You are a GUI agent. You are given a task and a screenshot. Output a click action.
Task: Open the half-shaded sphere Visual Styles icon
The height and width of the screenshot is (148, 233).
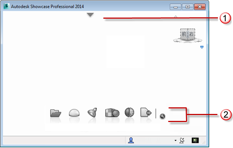pos(129,112)
